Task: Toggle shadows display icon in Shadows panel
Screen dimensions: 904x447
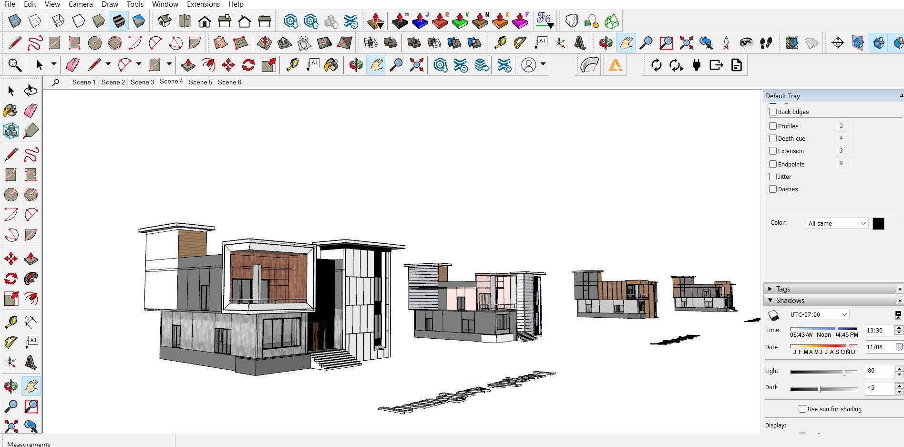Action: click(x=773, y=315)
